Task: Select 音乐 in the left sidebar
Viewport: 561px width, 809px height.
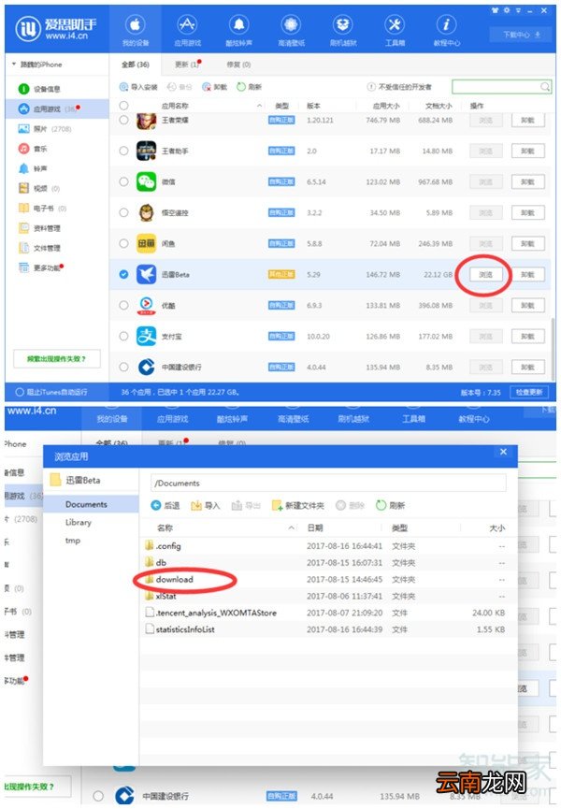Action: click(33, 149)
